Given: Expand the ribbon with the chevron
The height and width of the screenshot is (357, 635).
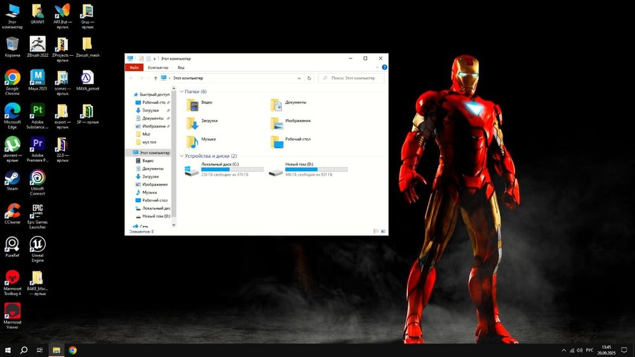Looking at the screenshot, I should (x=377, y=67).
